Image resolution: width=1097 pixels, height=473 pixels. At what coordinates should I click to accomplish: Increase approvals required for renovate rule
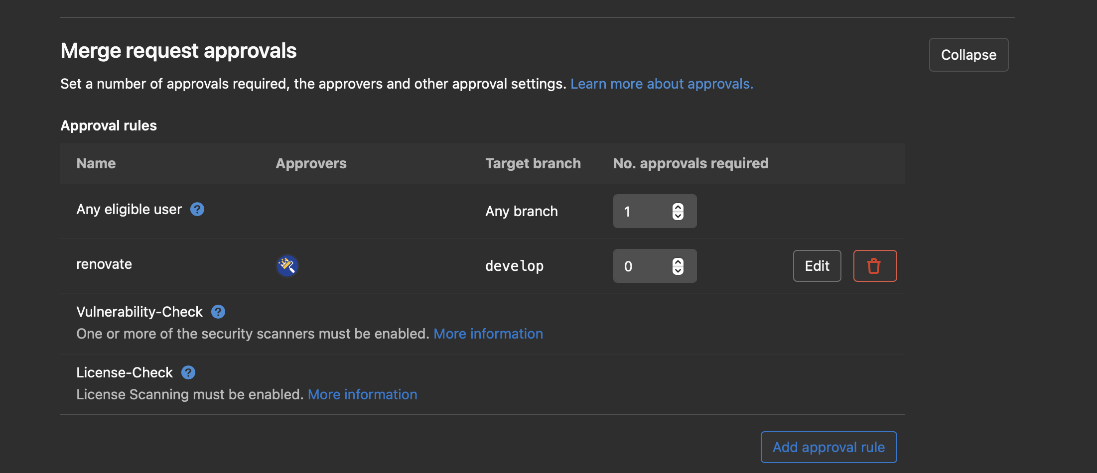[678, 262]
